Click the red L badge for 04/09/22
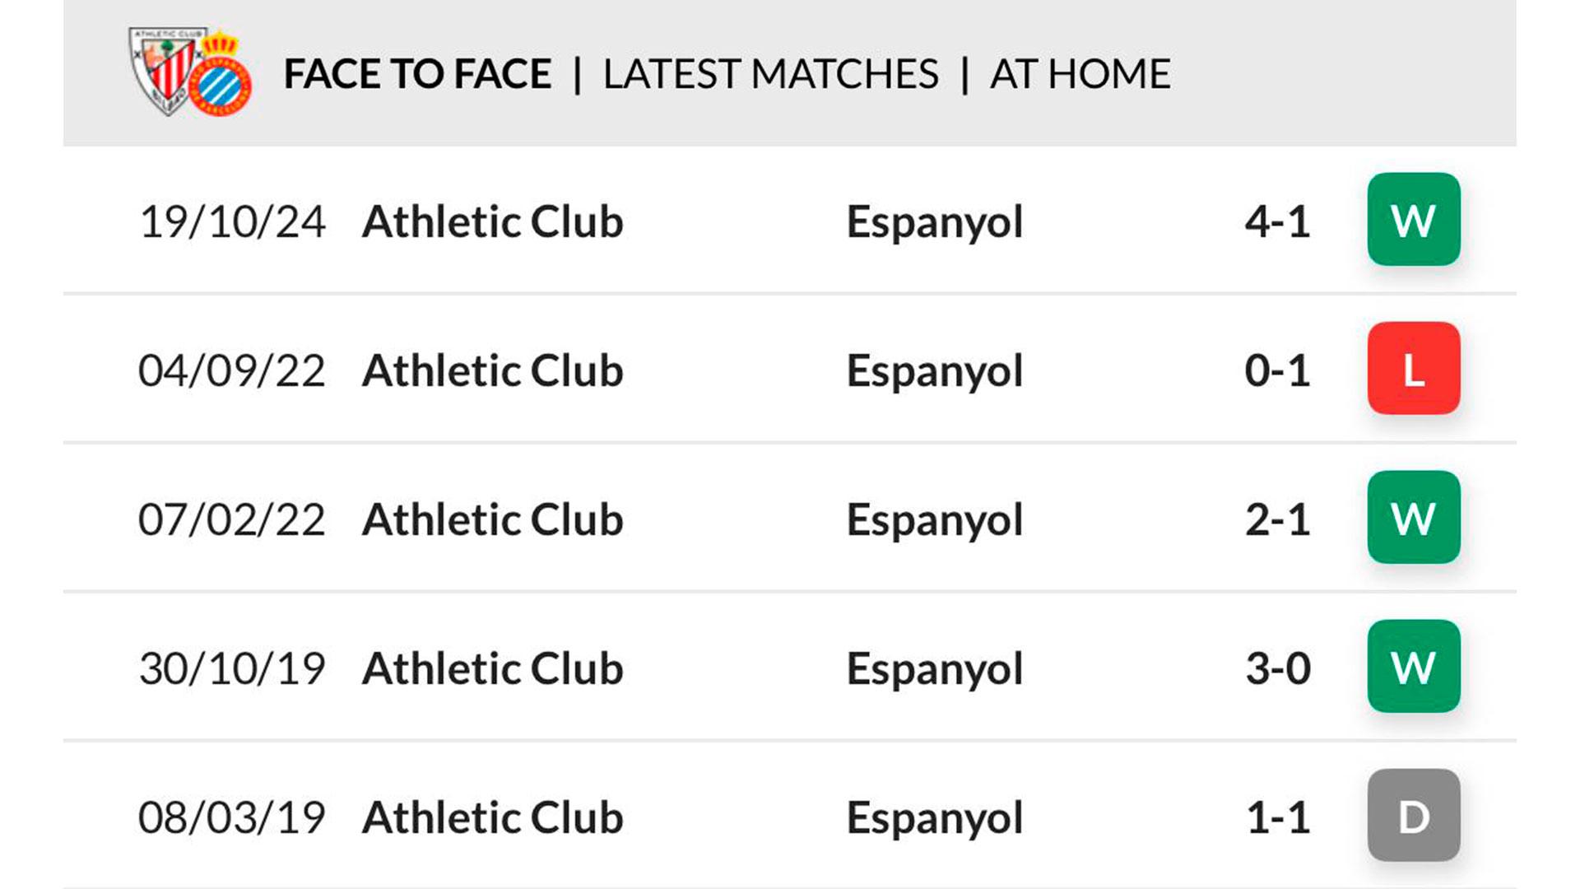1580x889 pixels. 1413,369
